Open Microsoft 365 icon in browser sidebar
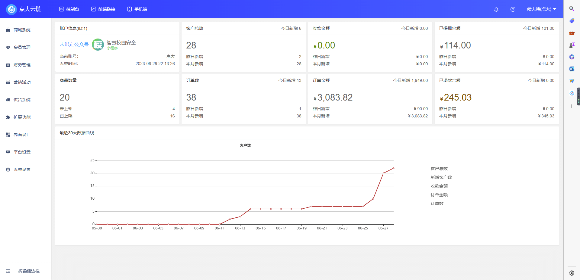The width and height of the screenshot is (580, 280). 572,57
